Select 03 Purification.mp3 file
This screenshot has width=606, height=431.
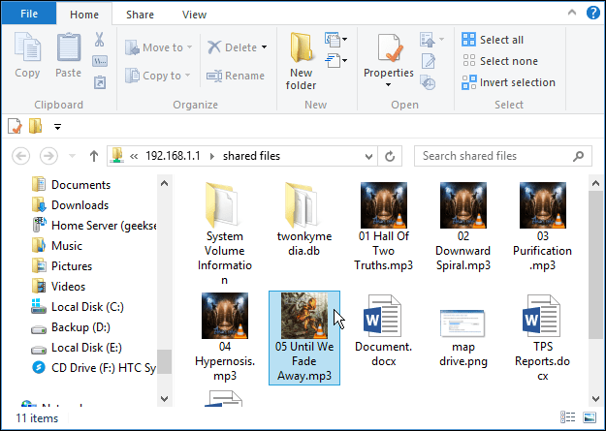(x=542, y=227)
